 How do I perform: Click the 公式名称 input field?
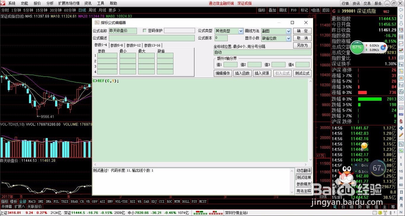click(x=123, y=31)
